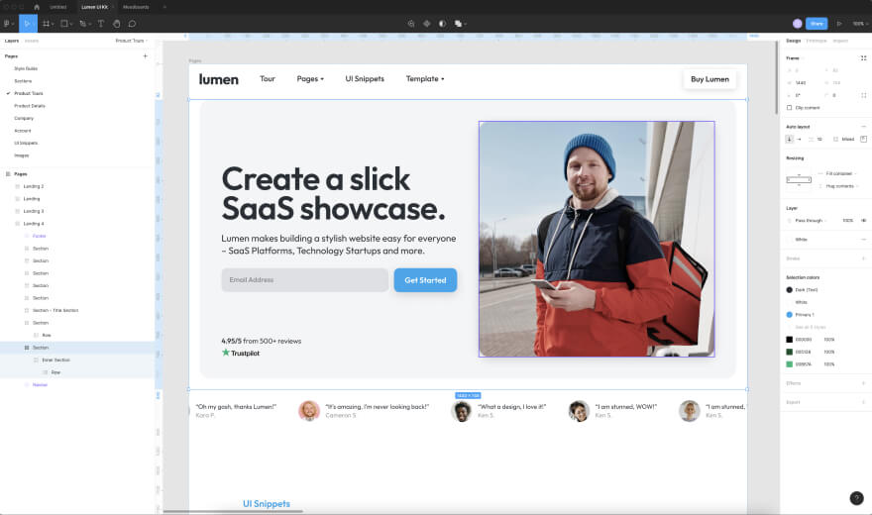Select the Frame tool
The height and width of the screenshot is (515, 872).
click(46, 23)
